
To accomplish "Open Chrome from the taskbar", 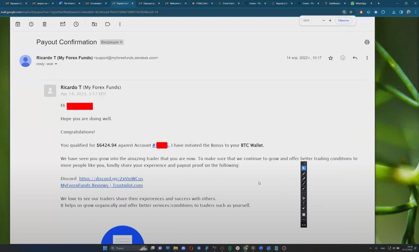I will tap(245, 248).
